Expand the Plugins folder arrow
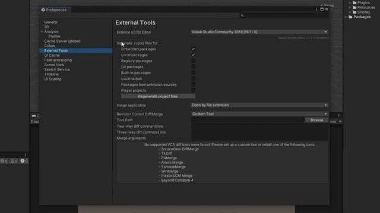Viewport: 380px width, 213px height. pyautogui.click(x=350, y=2)
